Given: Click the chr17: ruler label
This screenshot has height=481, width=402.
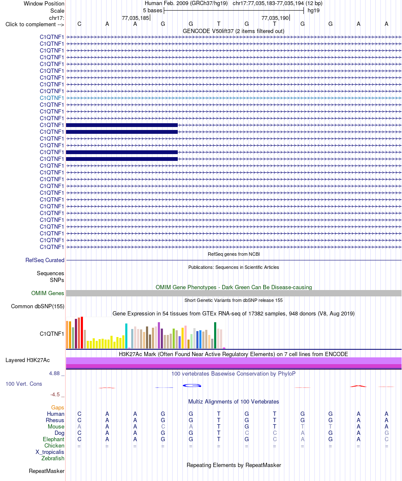Looking at the screenshot, I should coord(57,18).
